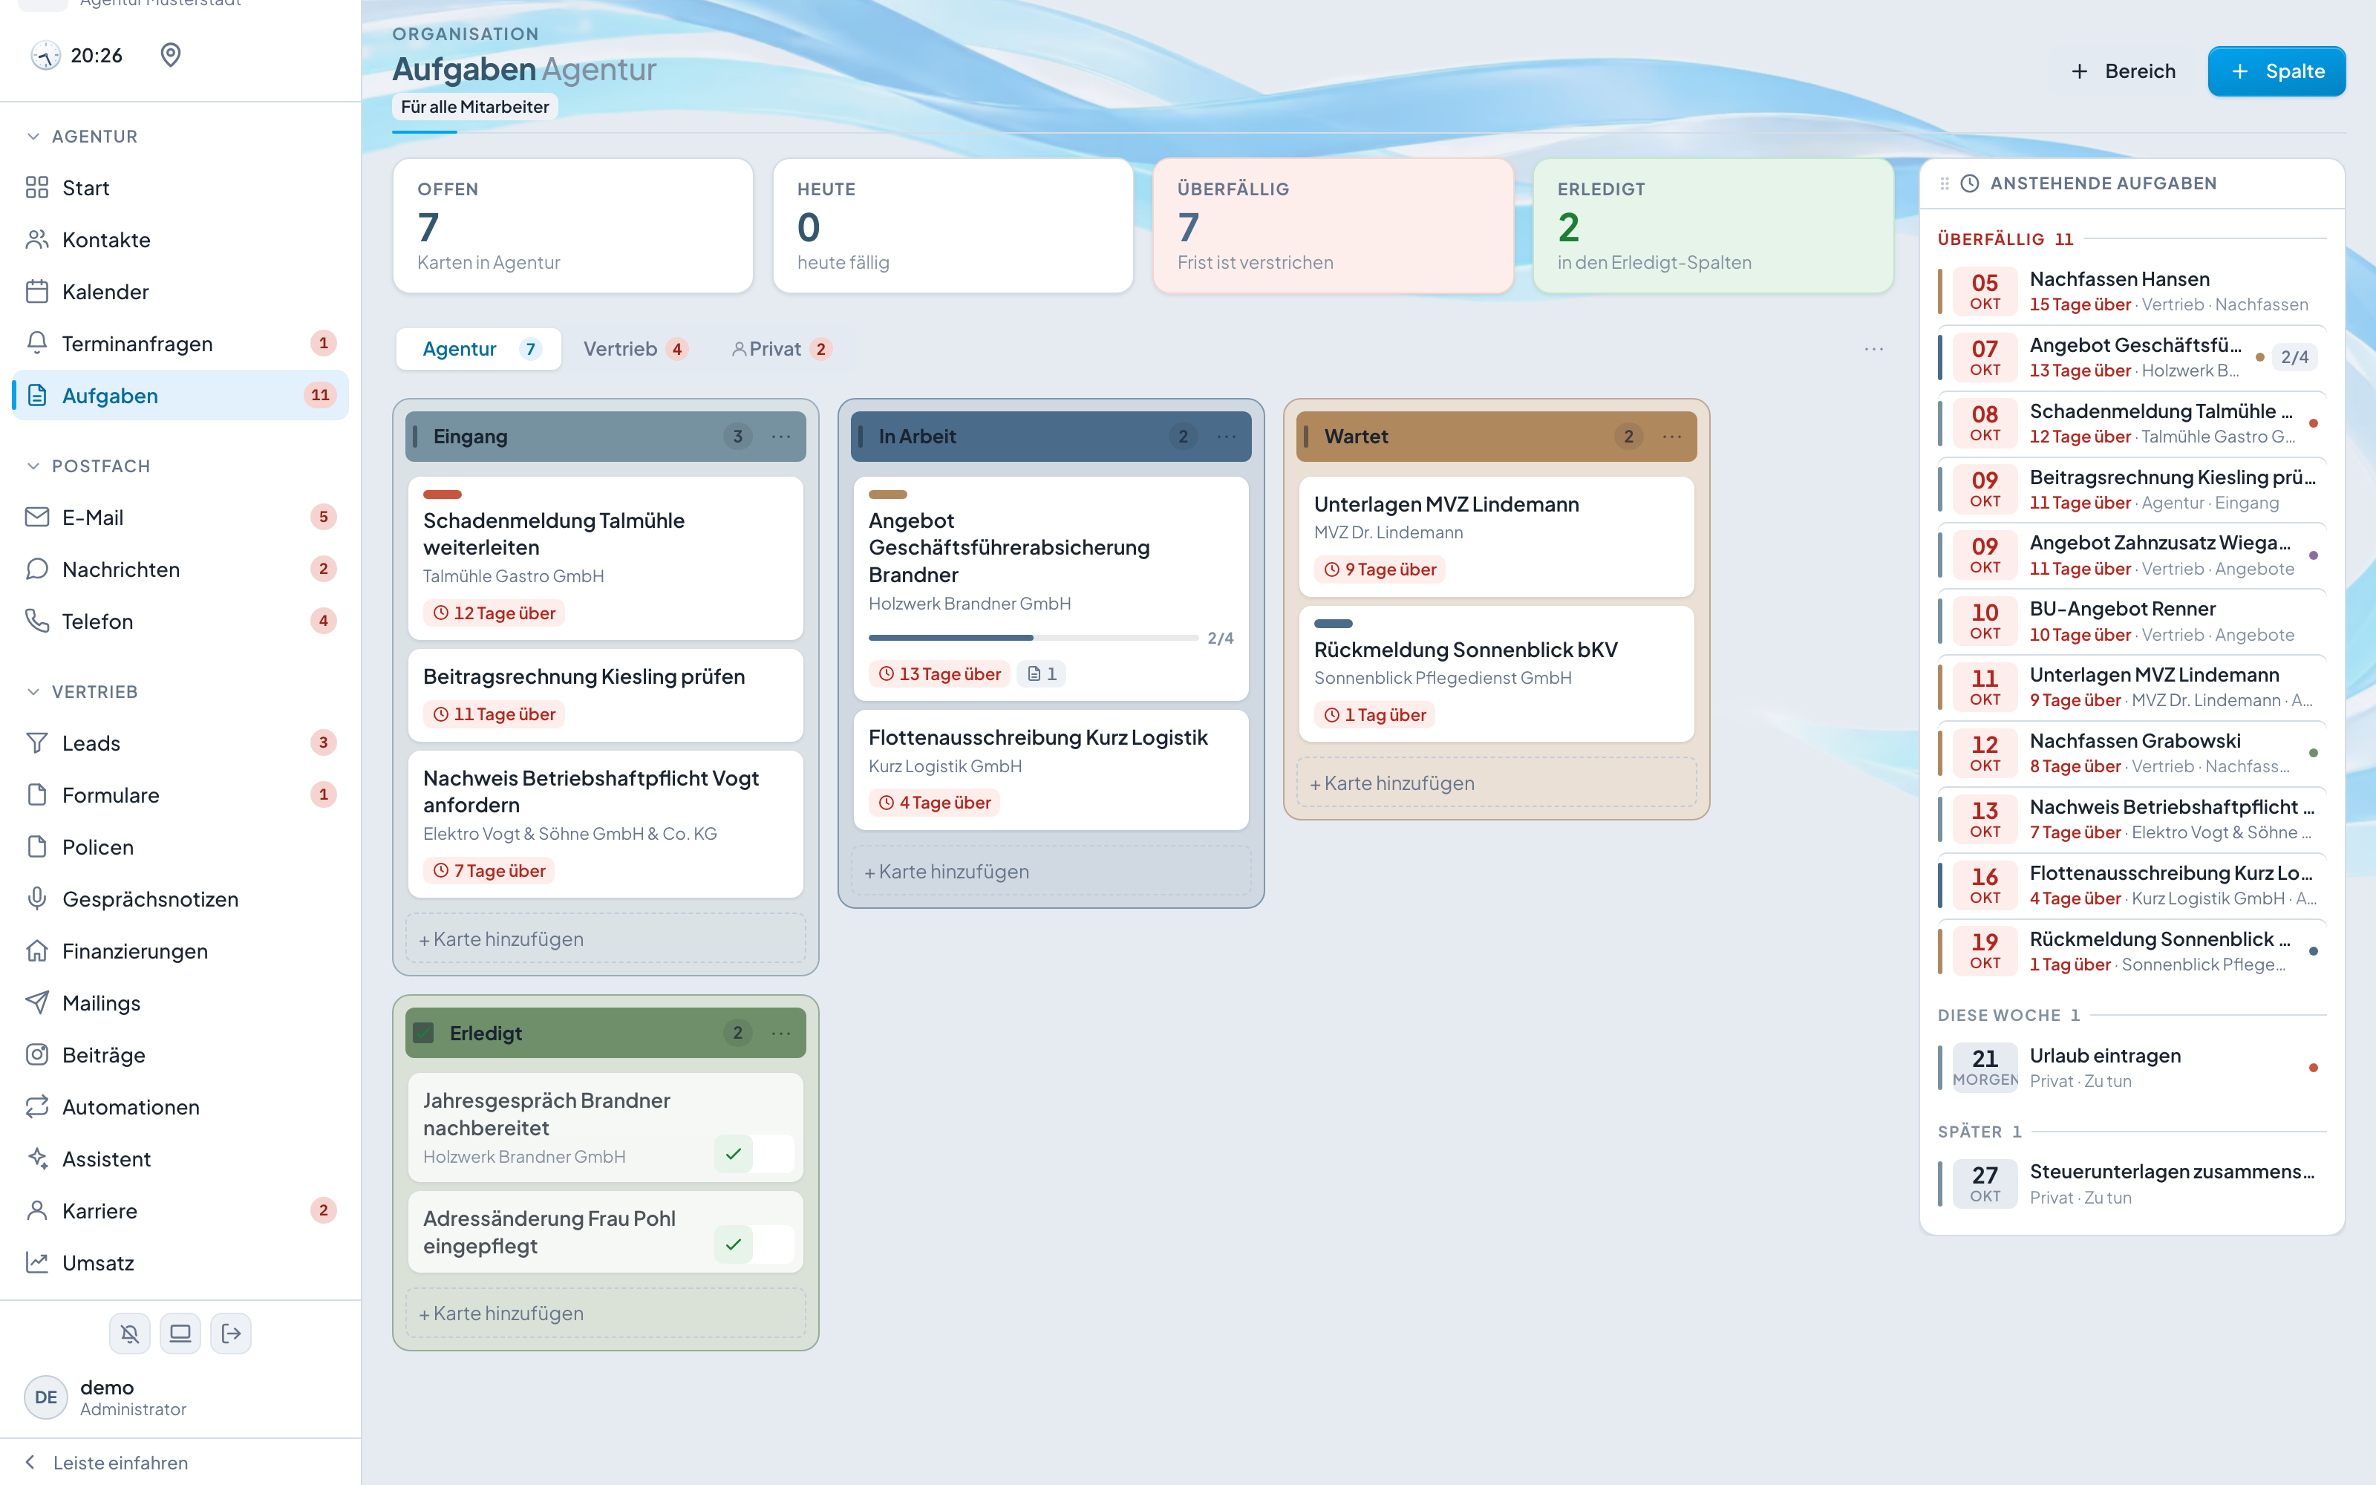The height and width of the screenshot is (1485, 2376).
Task: Add a card in the Wartet column
Action: tap(1496, 783)
